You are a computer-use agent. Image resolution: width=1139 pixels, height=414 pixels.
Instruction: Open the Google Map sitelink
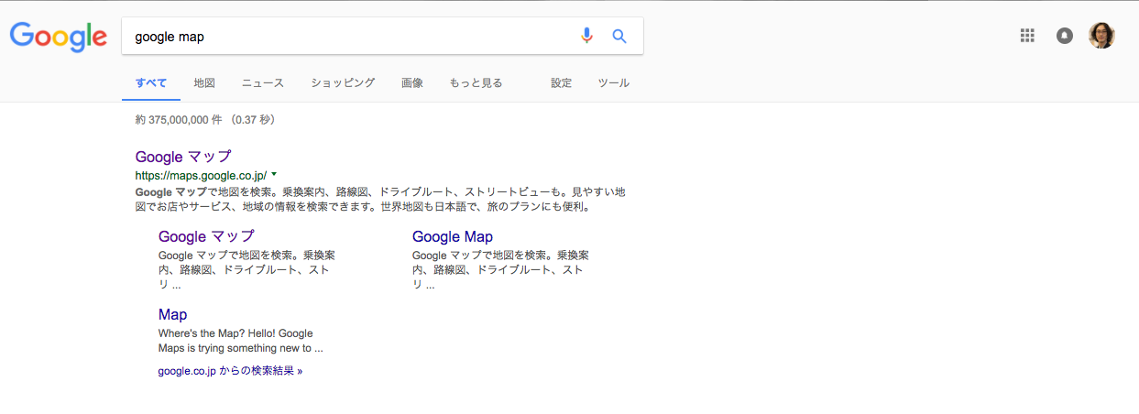453,236
